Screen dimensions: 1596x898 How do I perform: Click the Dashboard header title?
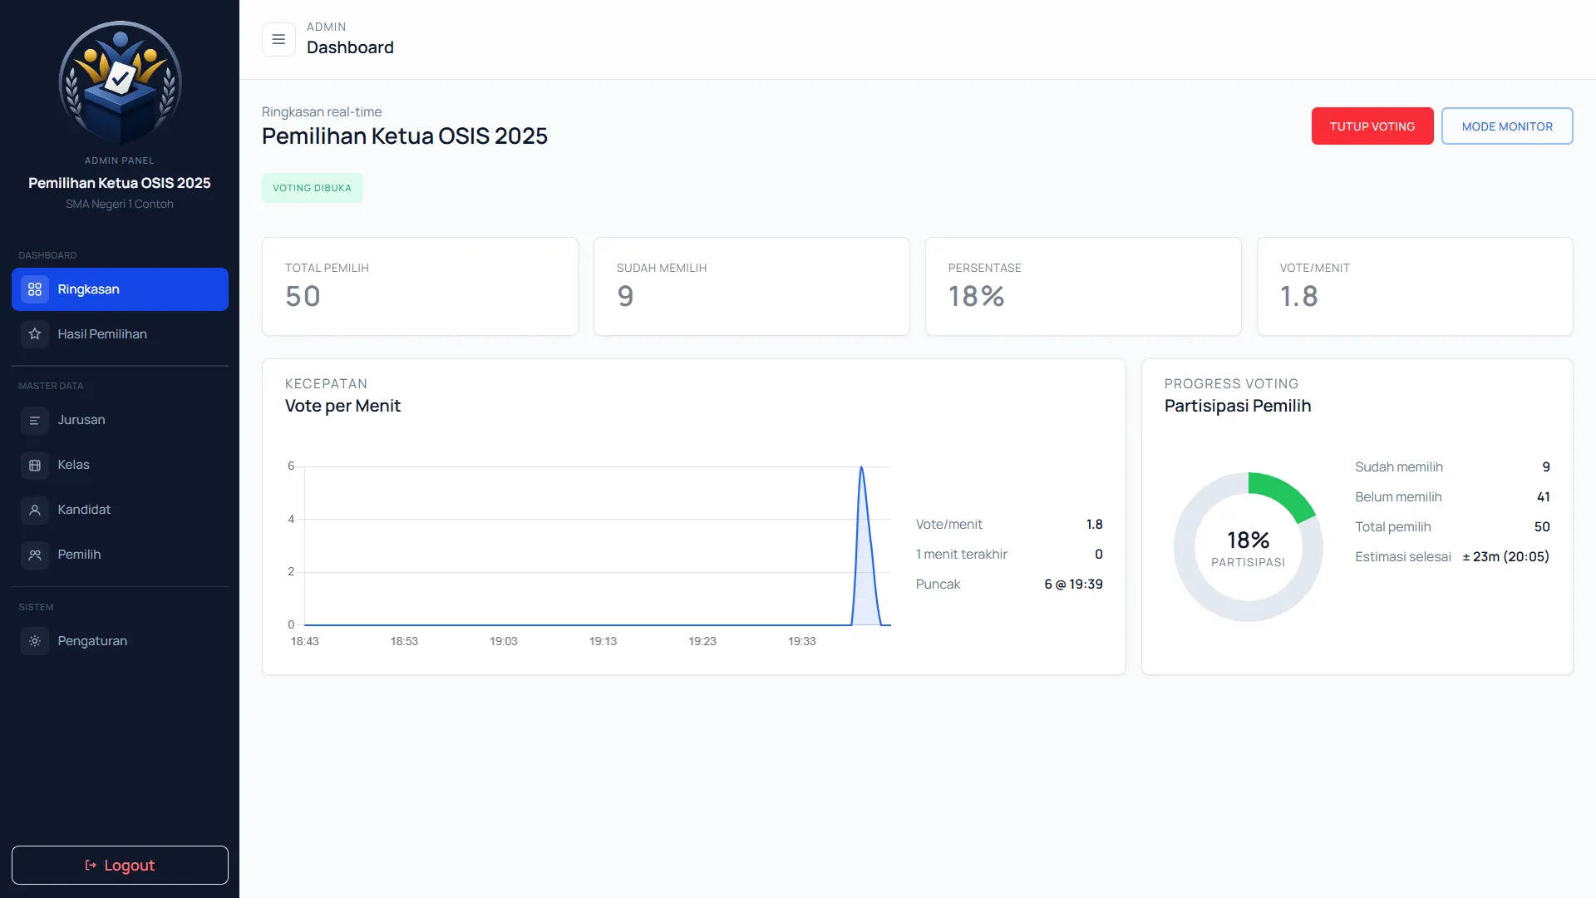tap(350, 48)
